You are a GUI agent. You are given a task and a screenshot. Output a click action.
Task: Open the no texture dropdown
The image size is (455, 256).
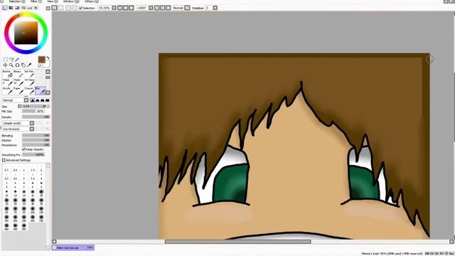click(18, 129)
